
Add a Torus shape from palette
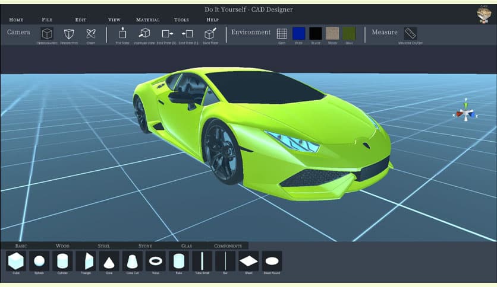click(x=156, y=261)
